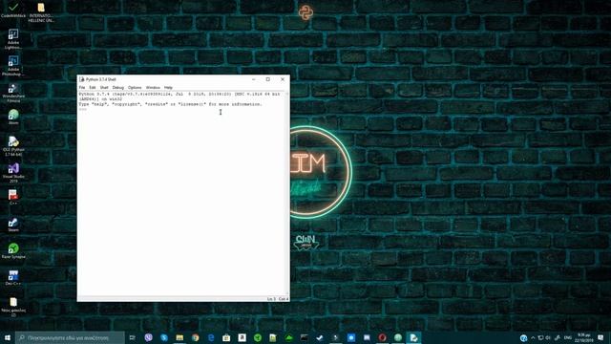
Task: Open Skype from the taskbar
Action: click(x=164, y=337)
